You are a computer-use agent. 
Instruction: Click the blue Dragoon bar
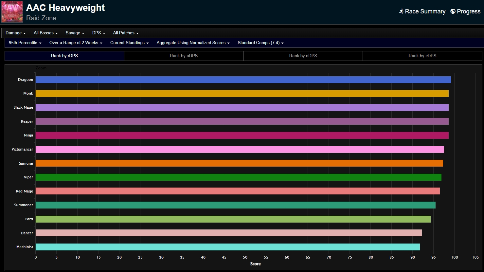243,80
